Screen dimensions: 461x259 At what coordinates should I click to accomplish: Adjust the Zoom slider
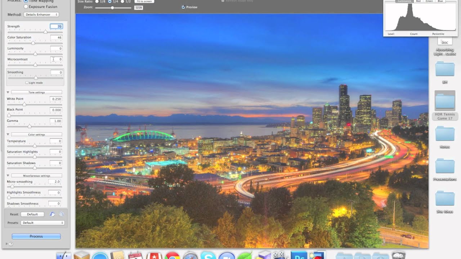click(113, 8)
